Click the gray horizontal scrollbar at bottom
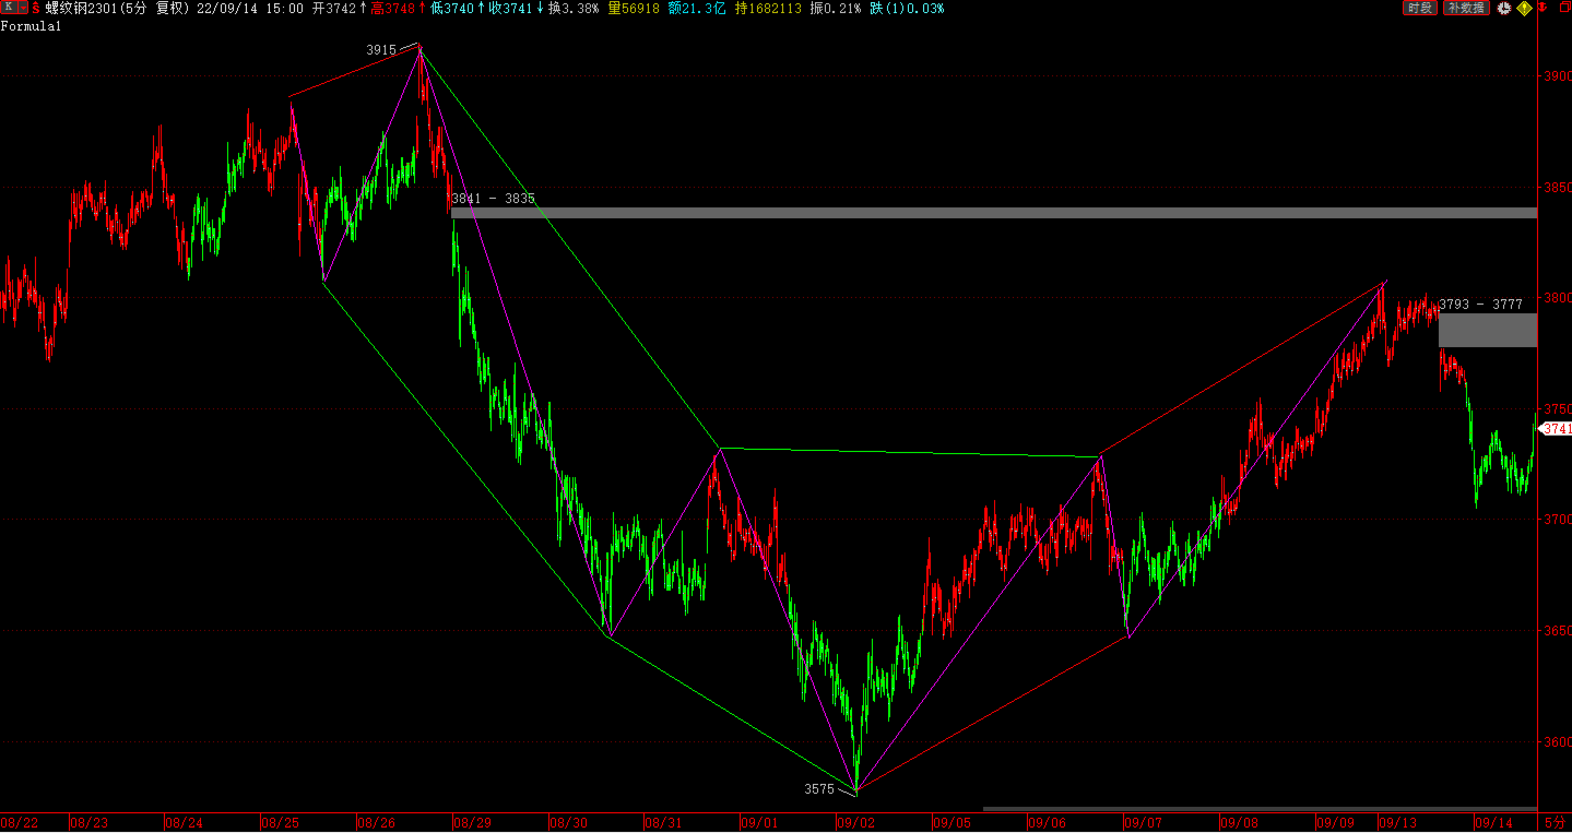1572x833 pixels. pos(1260,809)
